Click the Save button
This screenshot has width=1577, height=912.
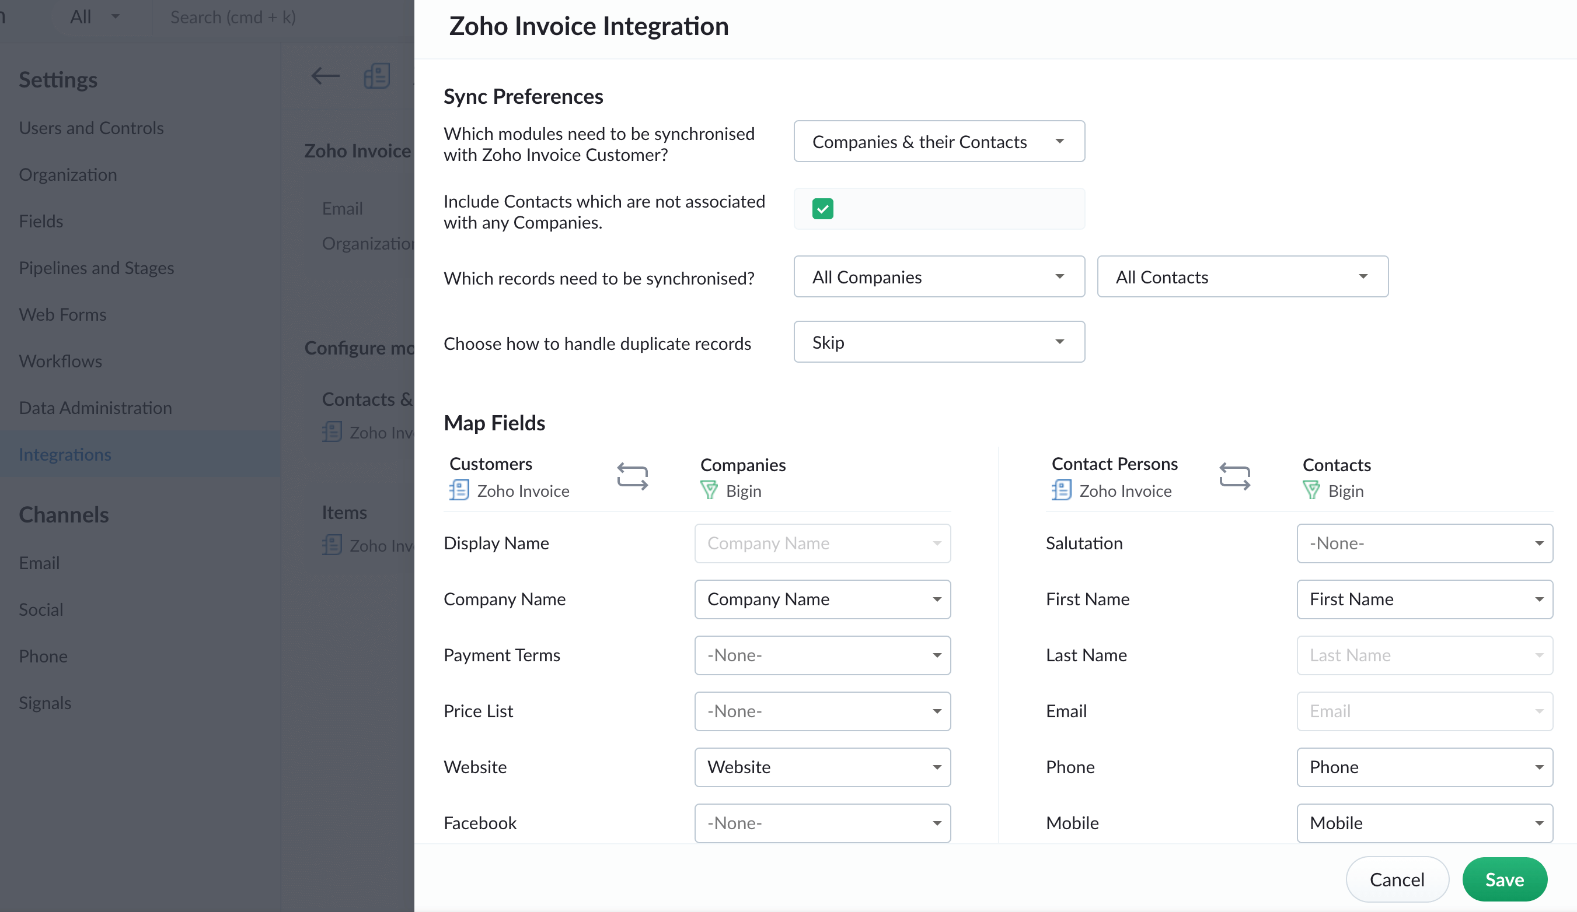click(1505, 879)
